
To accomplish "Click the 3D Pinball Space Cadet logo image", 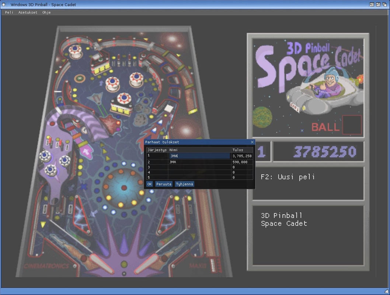I will click(x=308, y=87).
